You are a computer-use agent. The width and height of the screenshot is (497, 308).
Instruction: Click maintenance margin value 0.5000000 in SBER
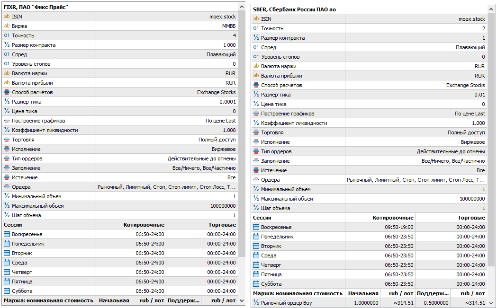click(436, 303)
